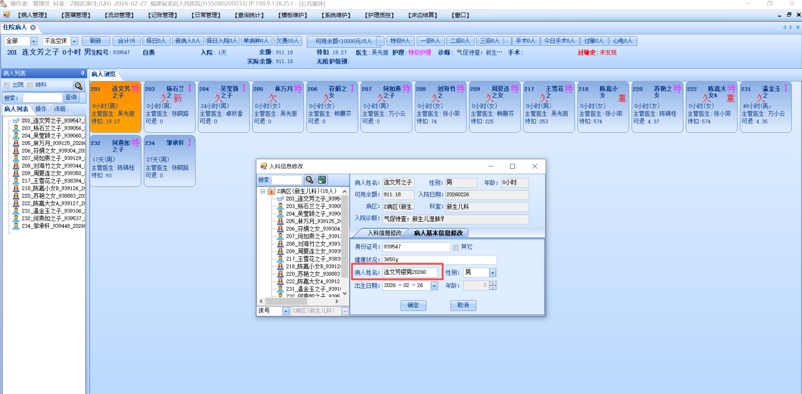Click patient icon for 218_陈嘉小女B in left list
Image resolution: width=802 pixels, height=394 pixels.
16,188
